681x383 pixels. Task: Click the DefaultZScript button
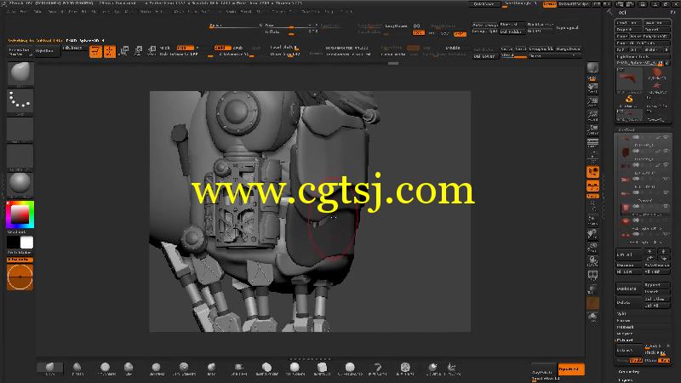(x=574, y=4)
